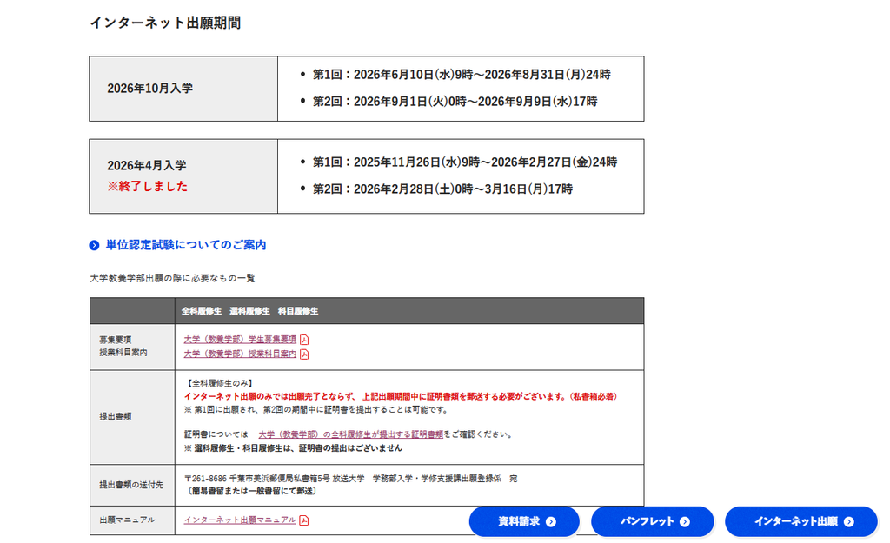Click the 〒261-8686 mailing address text
890x543 pixels.
351,479
